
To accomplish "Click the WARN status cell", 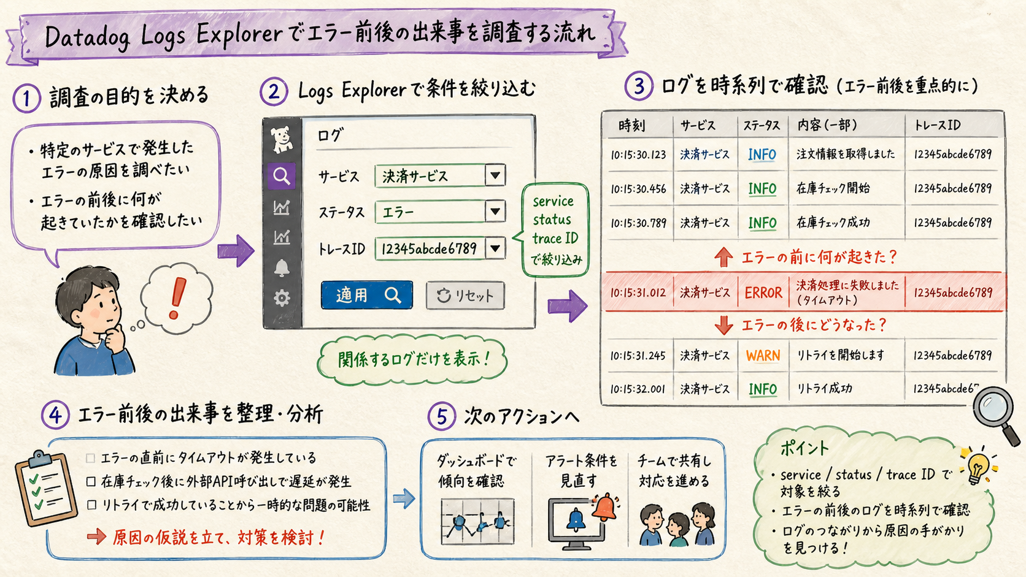I will pyautogui.click(x=763, y=356).
